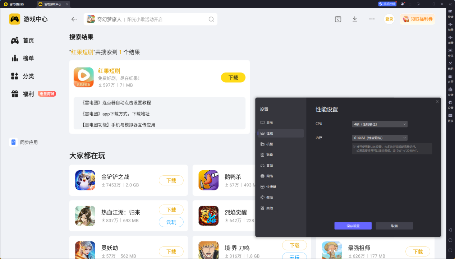Select 机型 in settings menu
This screenshot has width=455, height=259.
pos(281,144)
